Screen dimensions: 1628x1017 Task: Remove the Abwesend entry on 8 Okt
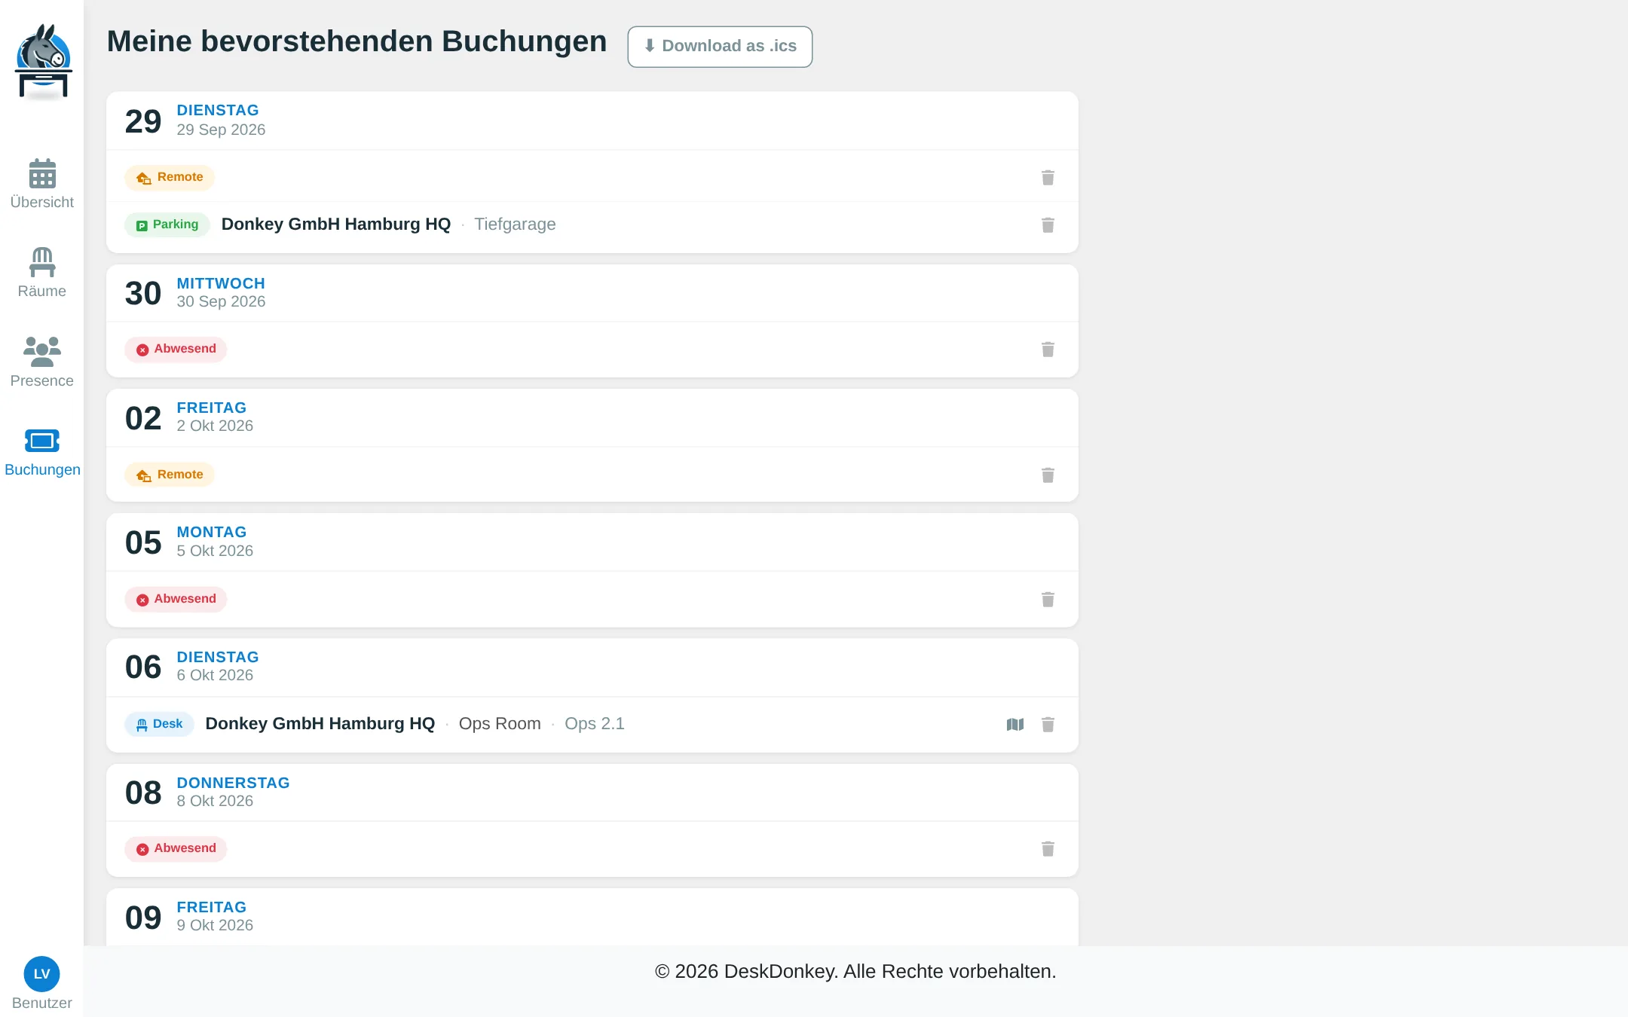tap(1048, 849)
